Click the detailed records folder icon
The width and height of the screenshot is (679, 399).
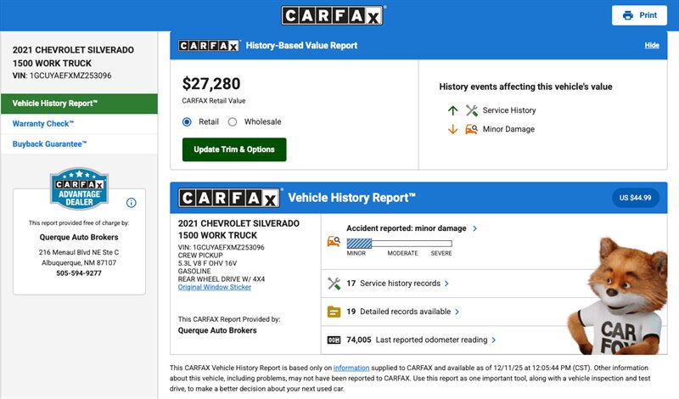click(x=334, y=312)
